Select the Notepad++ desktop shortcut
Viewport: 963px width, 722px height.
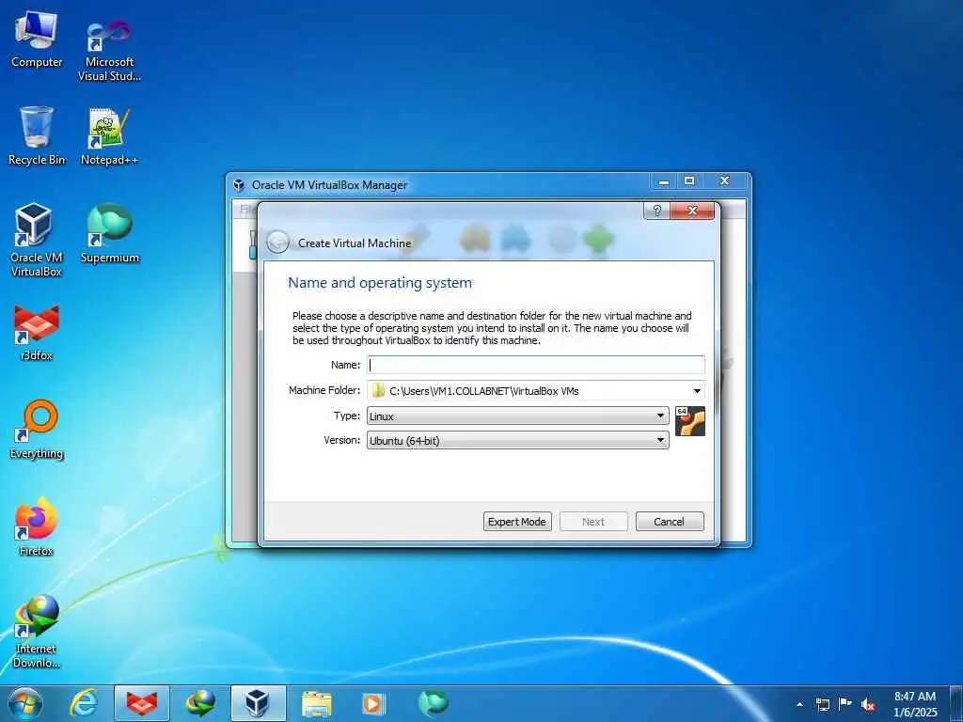(x=109, y=137)
